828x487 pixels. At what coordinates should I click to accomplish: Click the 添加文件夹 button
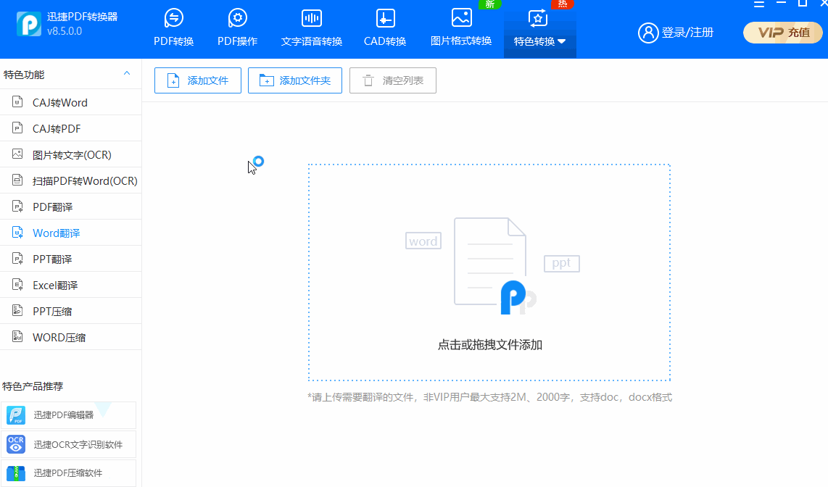click(x=294, y=80)
